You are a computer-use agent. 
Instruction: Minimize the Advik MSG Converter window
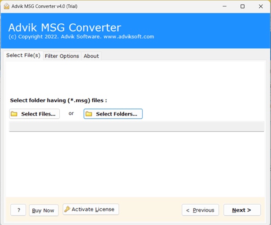point(224,6)
